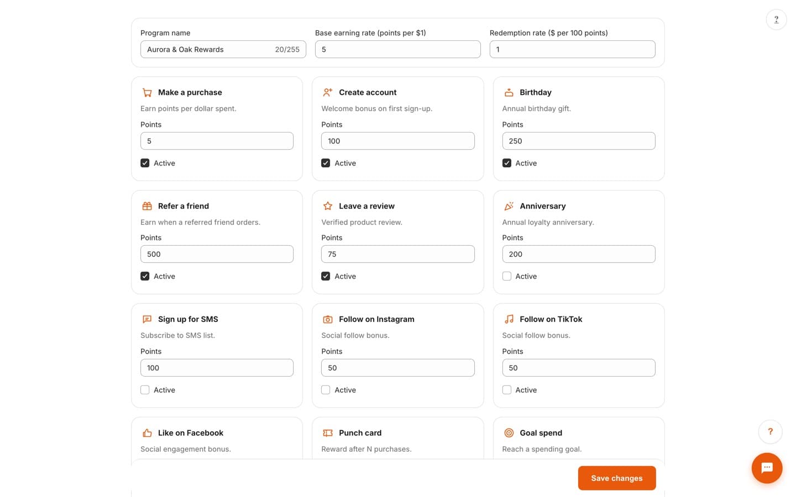796x497 pixels.
Task: Click the Redemption rate input field
Action: (573, 49)
